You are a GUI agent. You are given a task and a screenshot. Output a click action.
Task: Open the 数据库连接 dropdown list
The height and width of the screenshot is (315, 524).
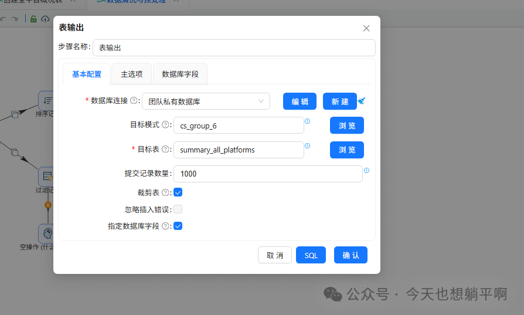[206, 101]
